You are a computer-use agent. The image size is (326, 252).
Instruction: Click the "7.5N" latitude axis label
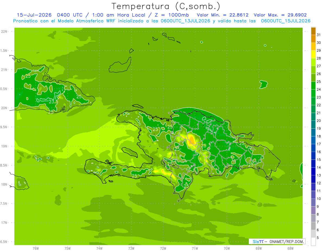tap(4, 203)
